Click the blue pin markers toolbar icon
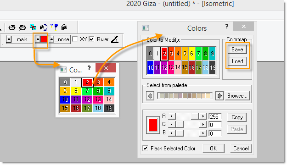Image resolution: width=287 pixels, height=165 pixels. 54,27
